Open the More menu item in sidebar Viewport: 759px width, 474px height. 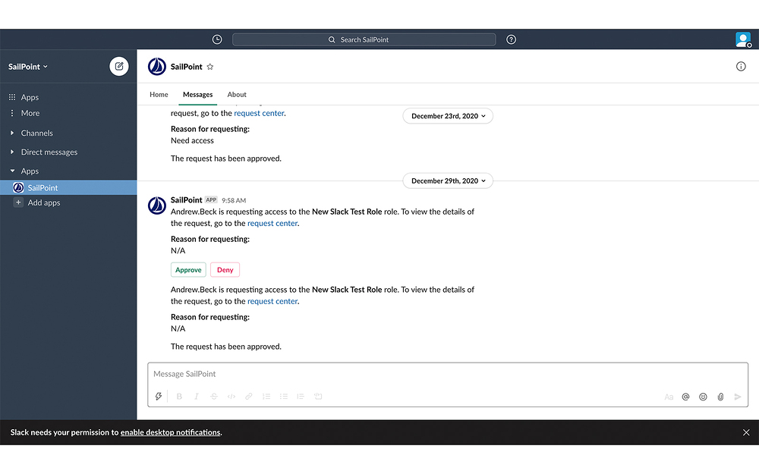tap(24, 113)
